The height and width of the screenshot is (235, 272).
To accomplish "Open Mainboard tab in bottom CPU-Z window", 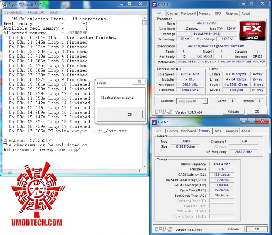I will 188,131.
